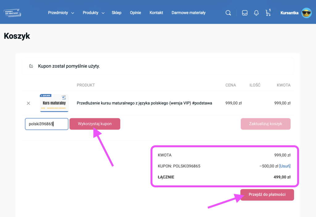Open Darmowe materiały in navigation
The width and height of the screenshot is (316, 217).
[x=188, y=13]
